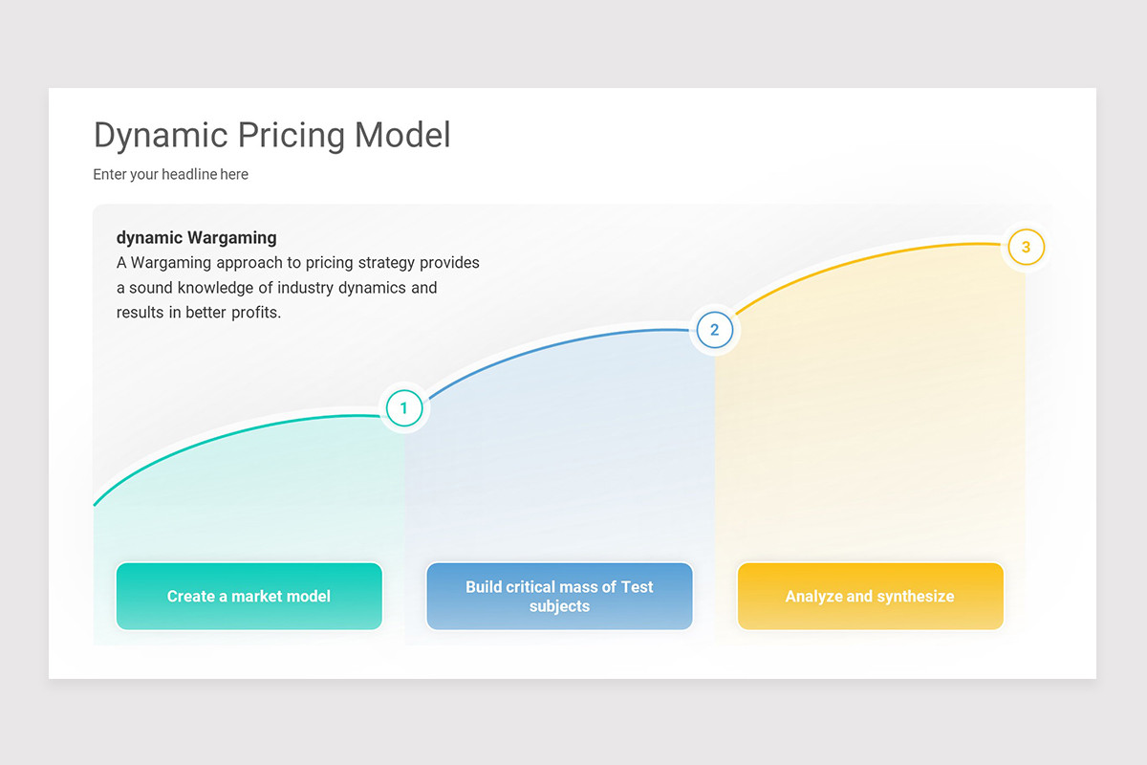The height and width of the screenshot is (765, 1147).
Task: Click the yellow circle marker numbered 3
Action: [1026, 247]
